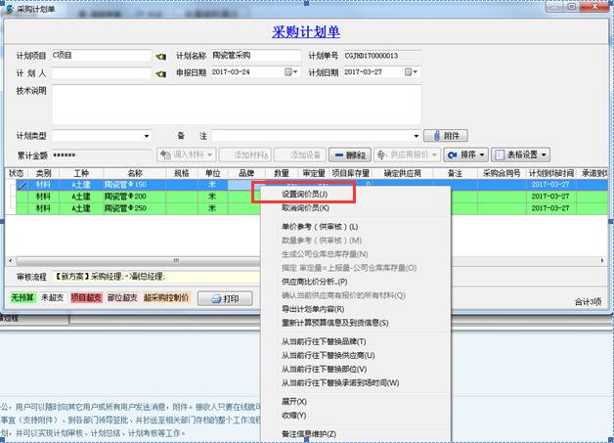
Task: Click the lookup icon beside 计划项目 field
Action: pyautogui.click(x=161, y=56)
